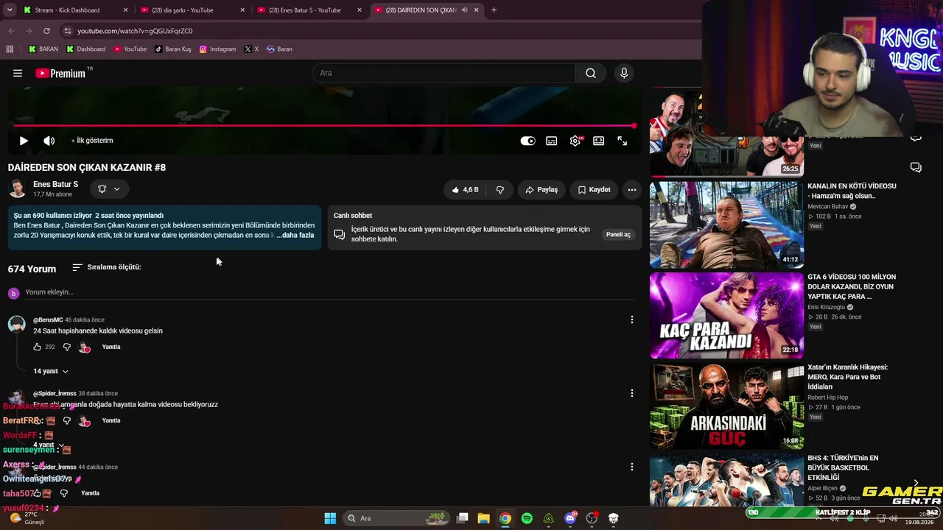Reply to the @BerusMC comment
The image size is (943, 530).
coord(111,347)
